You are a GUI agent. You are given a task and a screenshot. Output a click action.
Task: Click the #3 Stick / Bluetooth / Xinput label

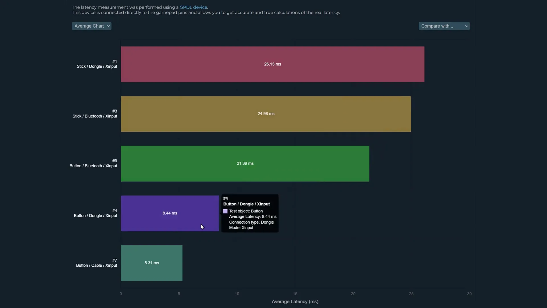click(x=95, y=114)
